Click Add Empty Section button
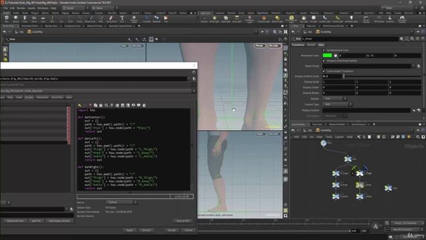This screenshot has height=240, width=426. click(x=59, y=221)
